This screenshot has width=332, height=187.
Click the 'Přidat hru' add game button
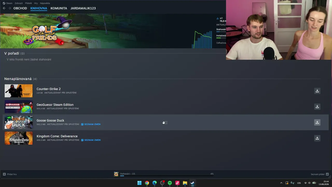10,174
